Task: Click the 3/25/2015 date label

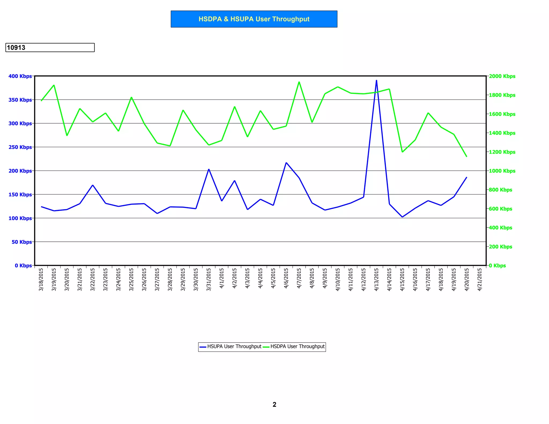Action: 131,280
